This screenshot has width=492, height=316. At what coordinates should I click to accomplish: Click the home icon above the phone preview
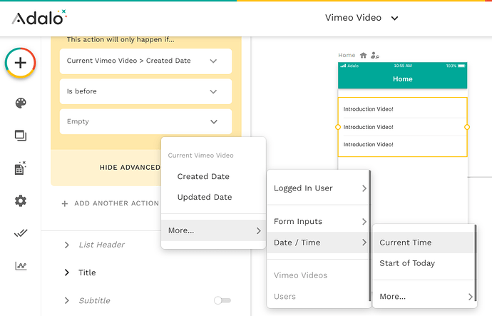(364, 55)
